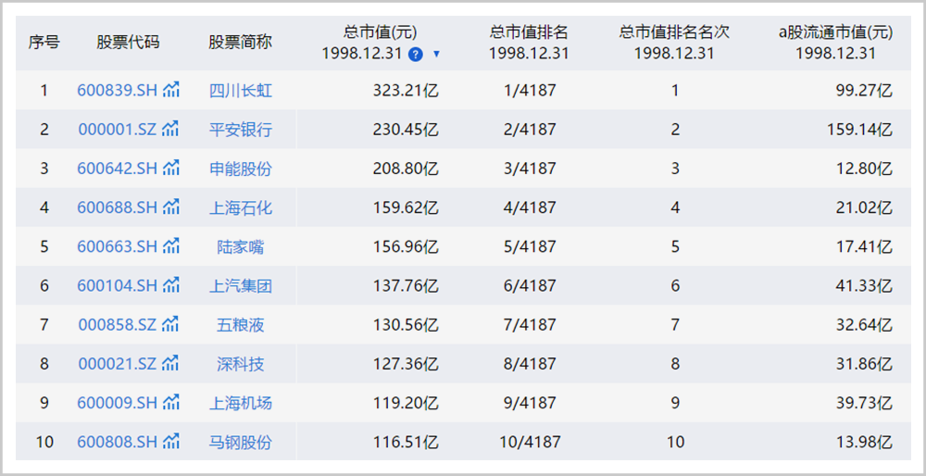The height and width of the screenshot is (476, 926).
Task: Open chart icon beside 000001.SZ
Action: pos(170,129)
